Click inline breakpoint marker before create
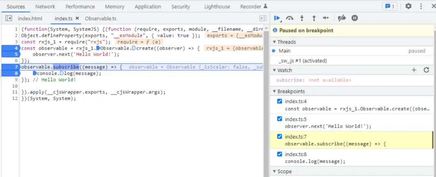Screen dimensions: 436x177 [x=134, y=48]
